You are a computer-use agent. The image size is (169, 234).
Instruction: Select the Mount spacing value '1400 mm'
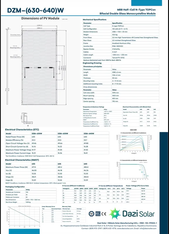(115, 96)
